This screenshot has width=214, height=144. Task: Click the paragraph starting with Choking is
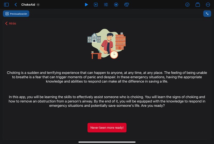click(x=107, y=77)
